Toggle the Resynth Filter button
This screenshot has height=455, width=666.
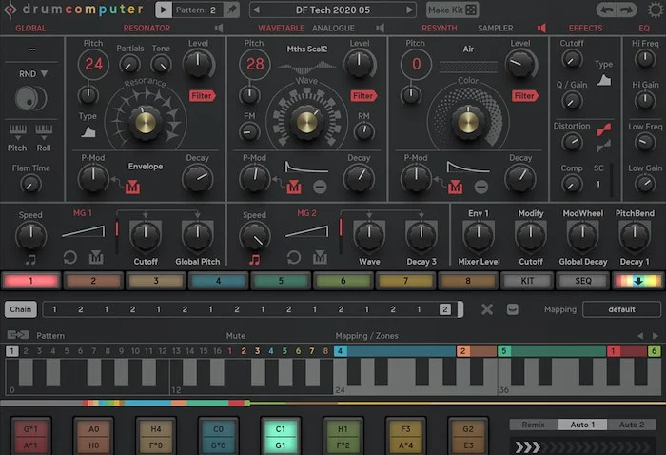click(x=525, y=96)
